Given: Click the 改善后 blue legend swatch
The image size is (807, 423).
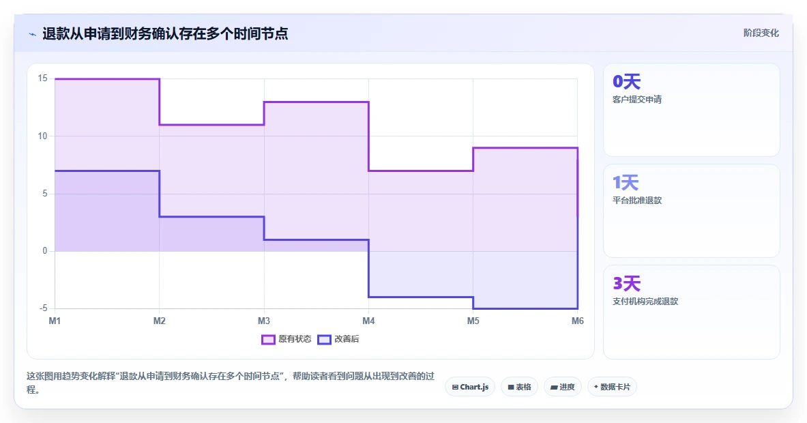Looking at the screenshot, I should (324, 340).
